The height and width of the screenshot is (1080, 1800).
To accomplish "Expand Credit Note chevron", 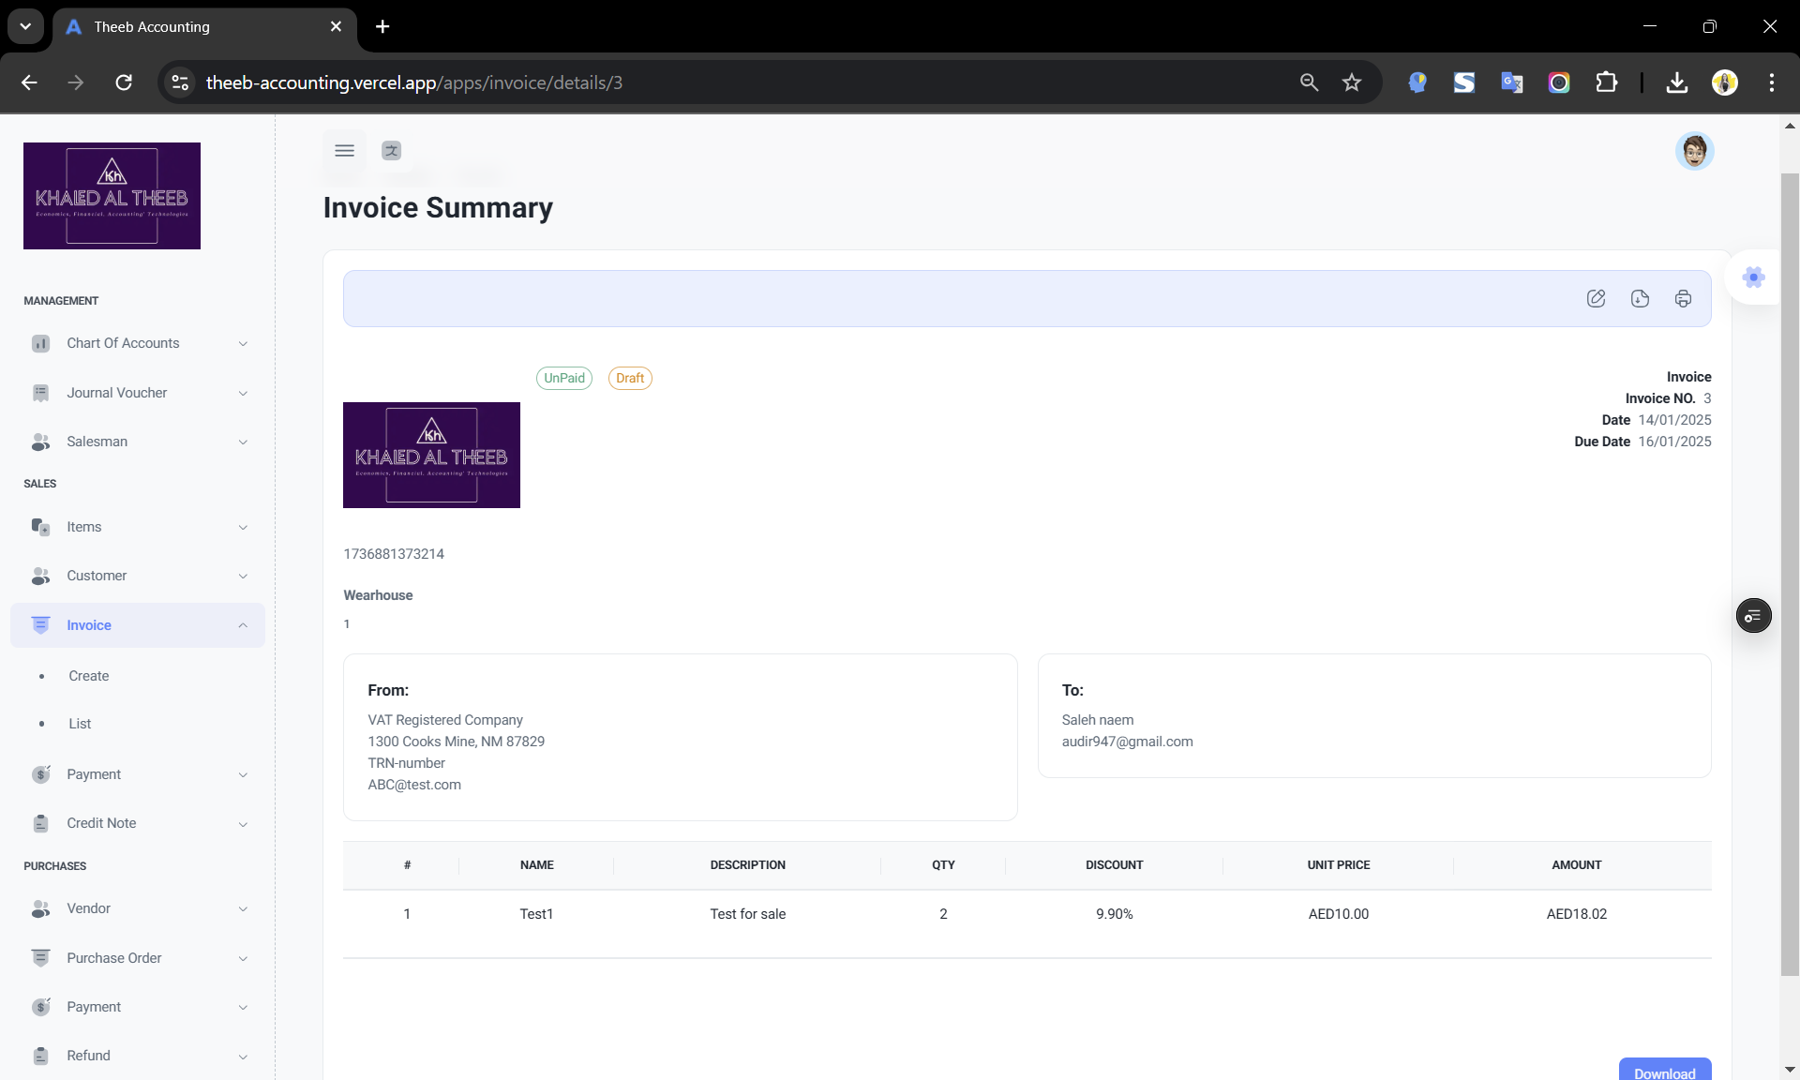I will [x=243, y=824].
